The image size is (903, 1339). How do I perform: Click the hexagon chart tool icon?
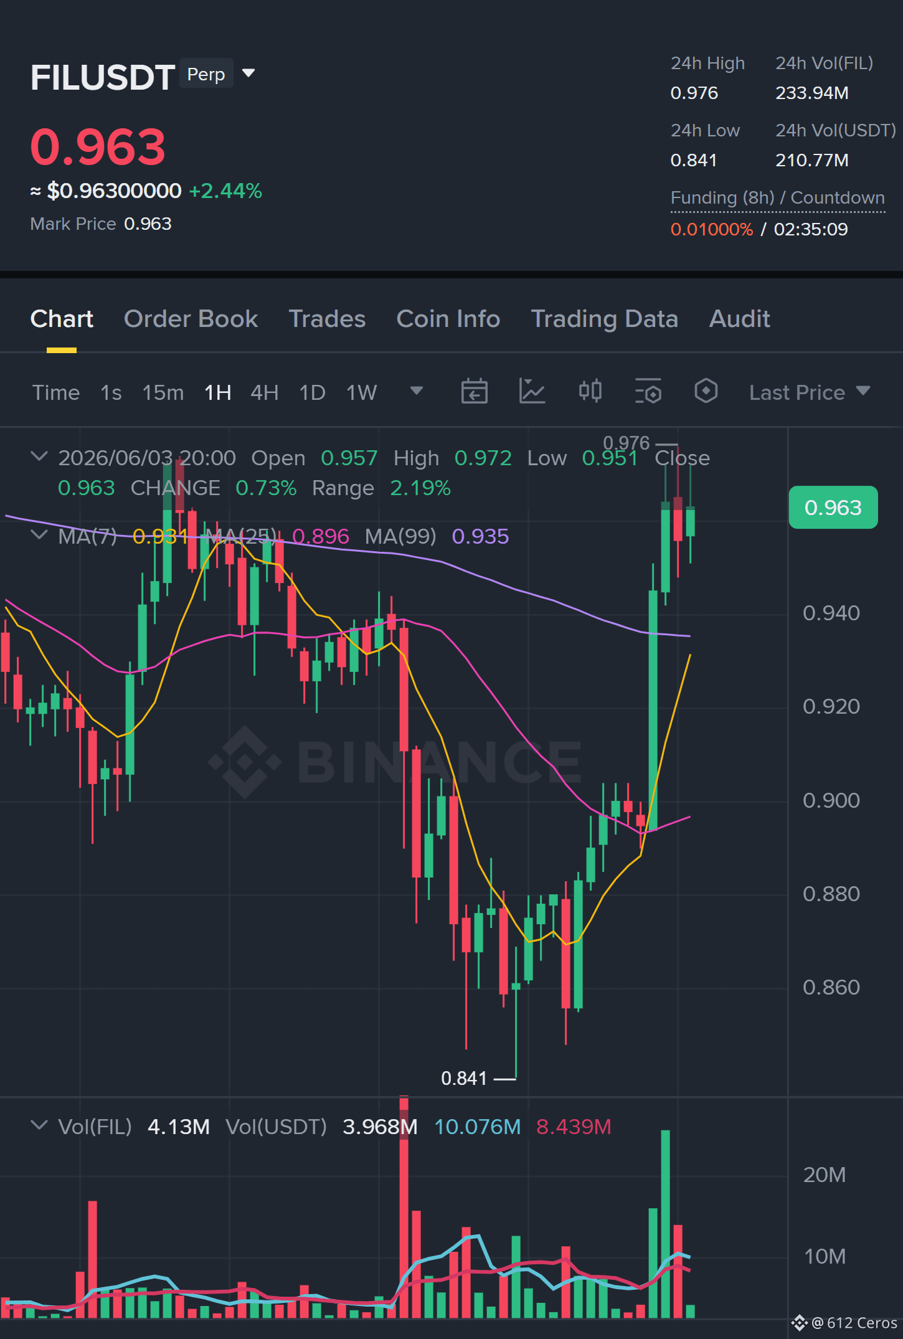tap(706, 391)
